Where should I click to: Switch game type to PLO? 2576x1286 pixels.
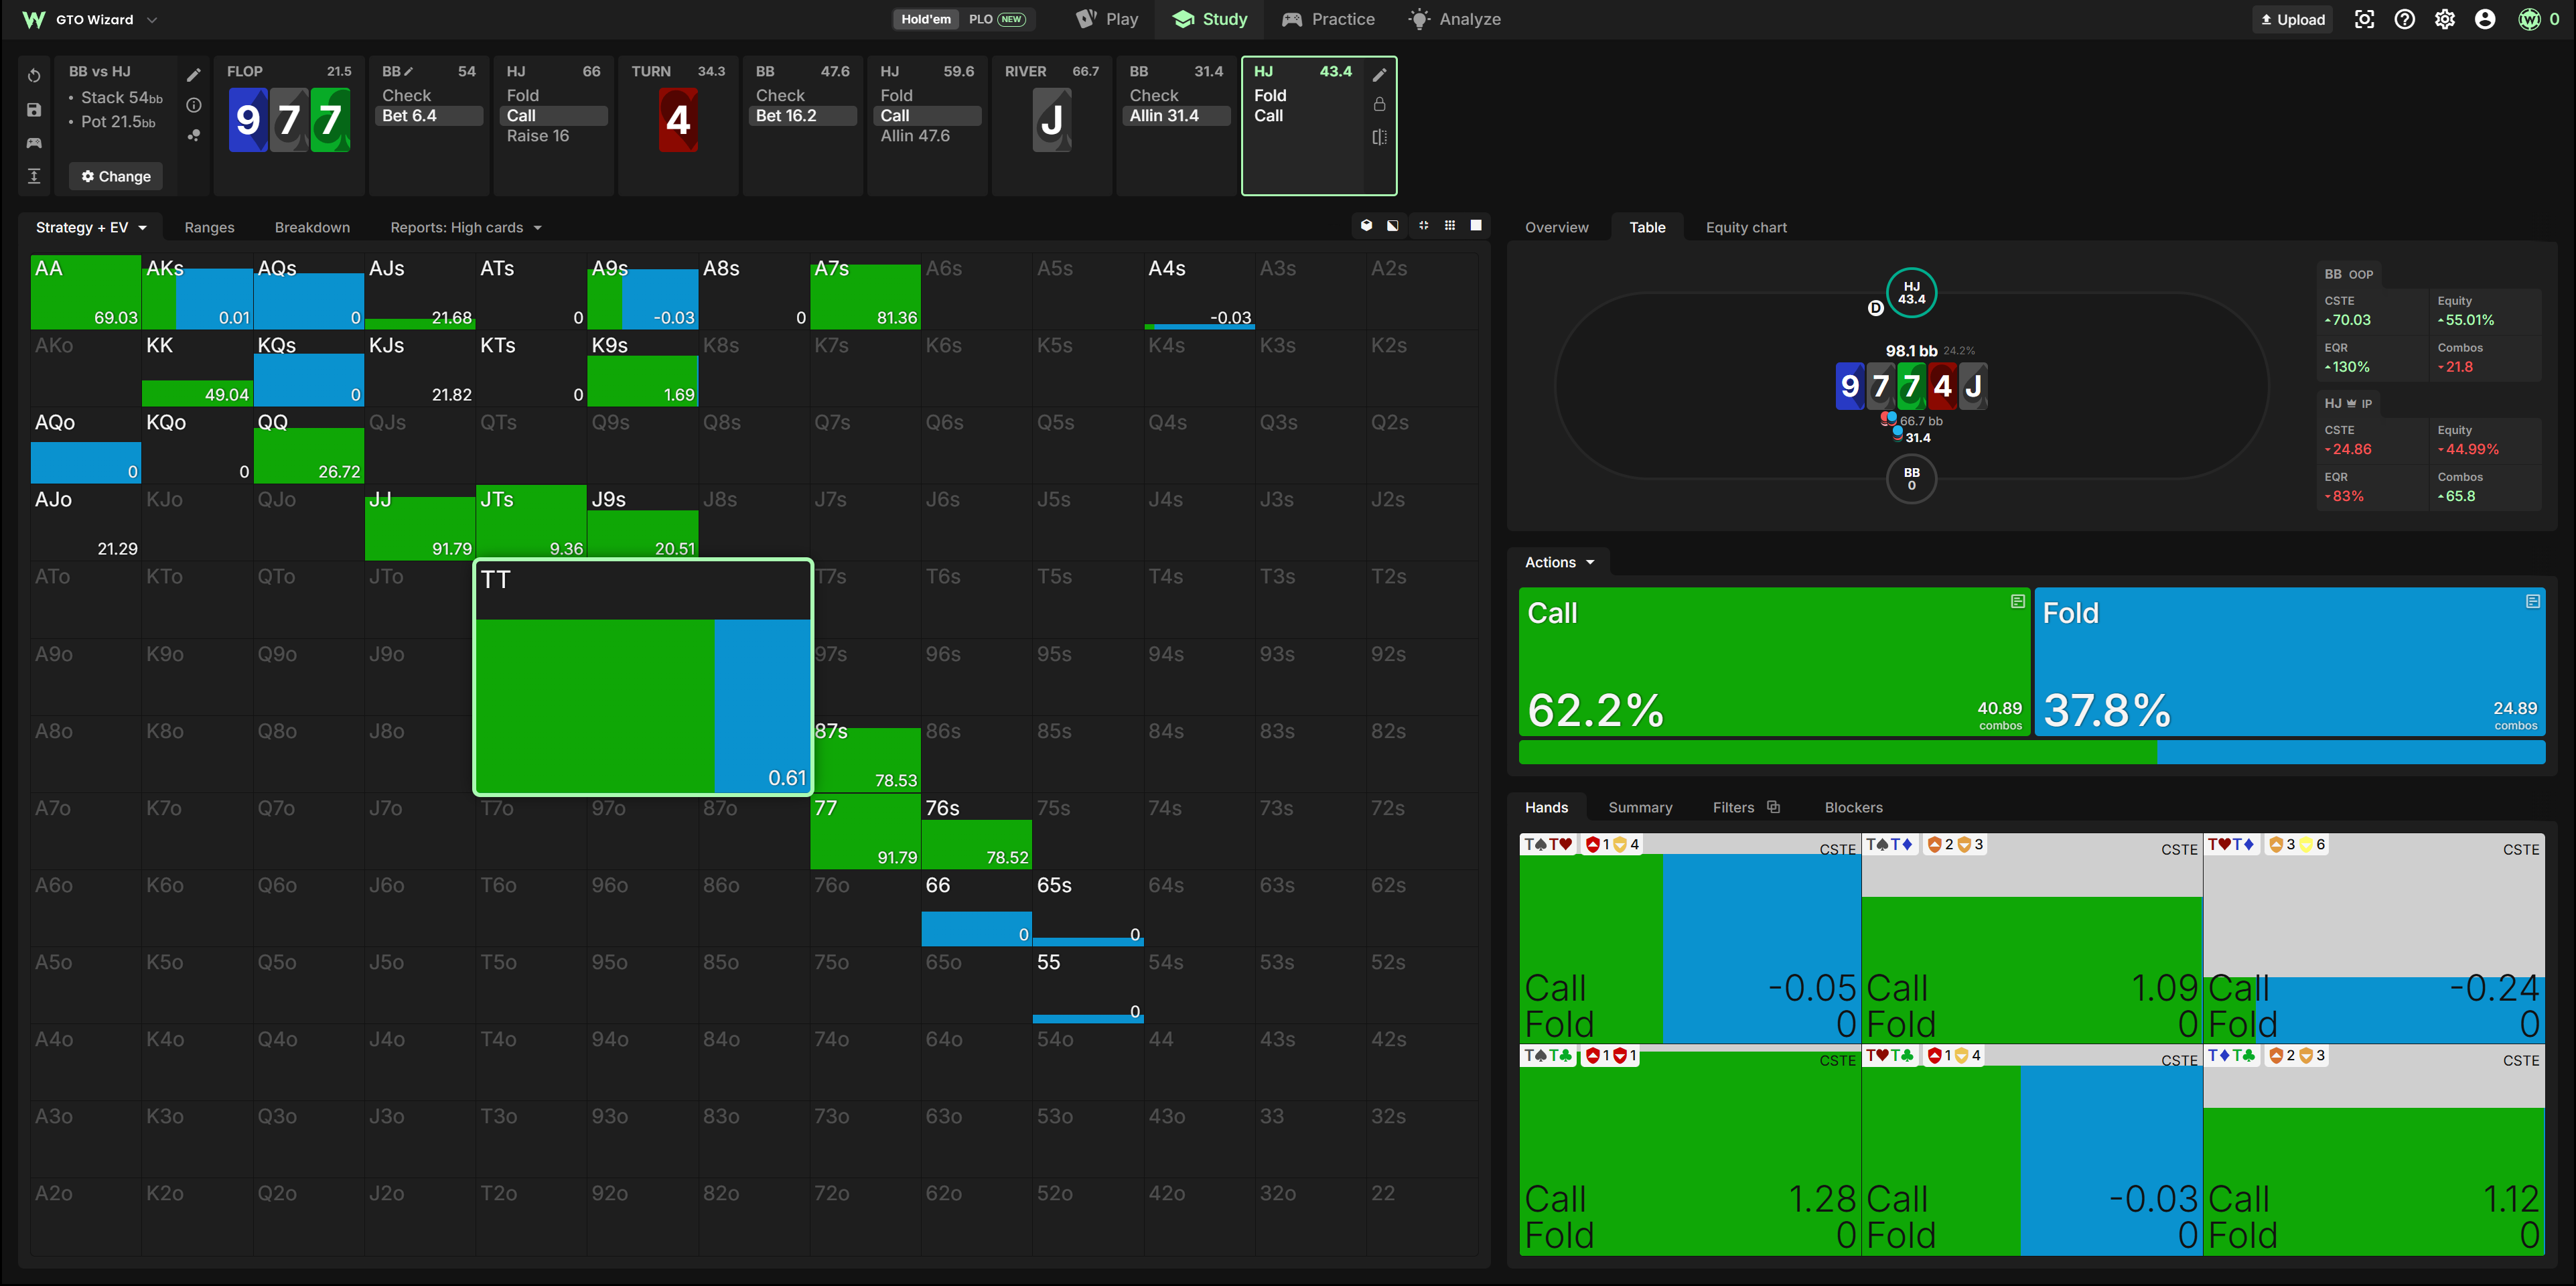996,19
